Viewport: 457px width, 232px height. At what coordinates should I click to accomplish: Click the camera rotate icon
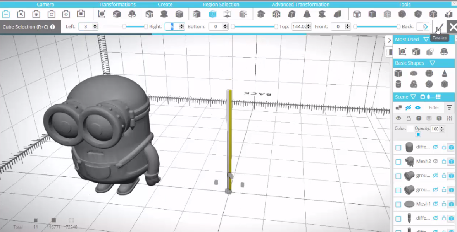point(51,14)
